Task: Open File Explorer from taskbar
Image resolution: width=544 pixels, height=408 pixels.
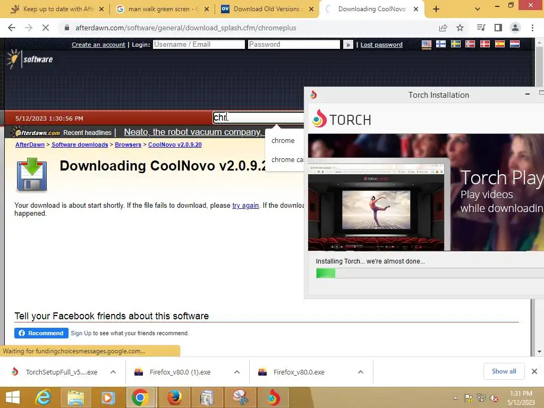Action: (x=75, y=397)
